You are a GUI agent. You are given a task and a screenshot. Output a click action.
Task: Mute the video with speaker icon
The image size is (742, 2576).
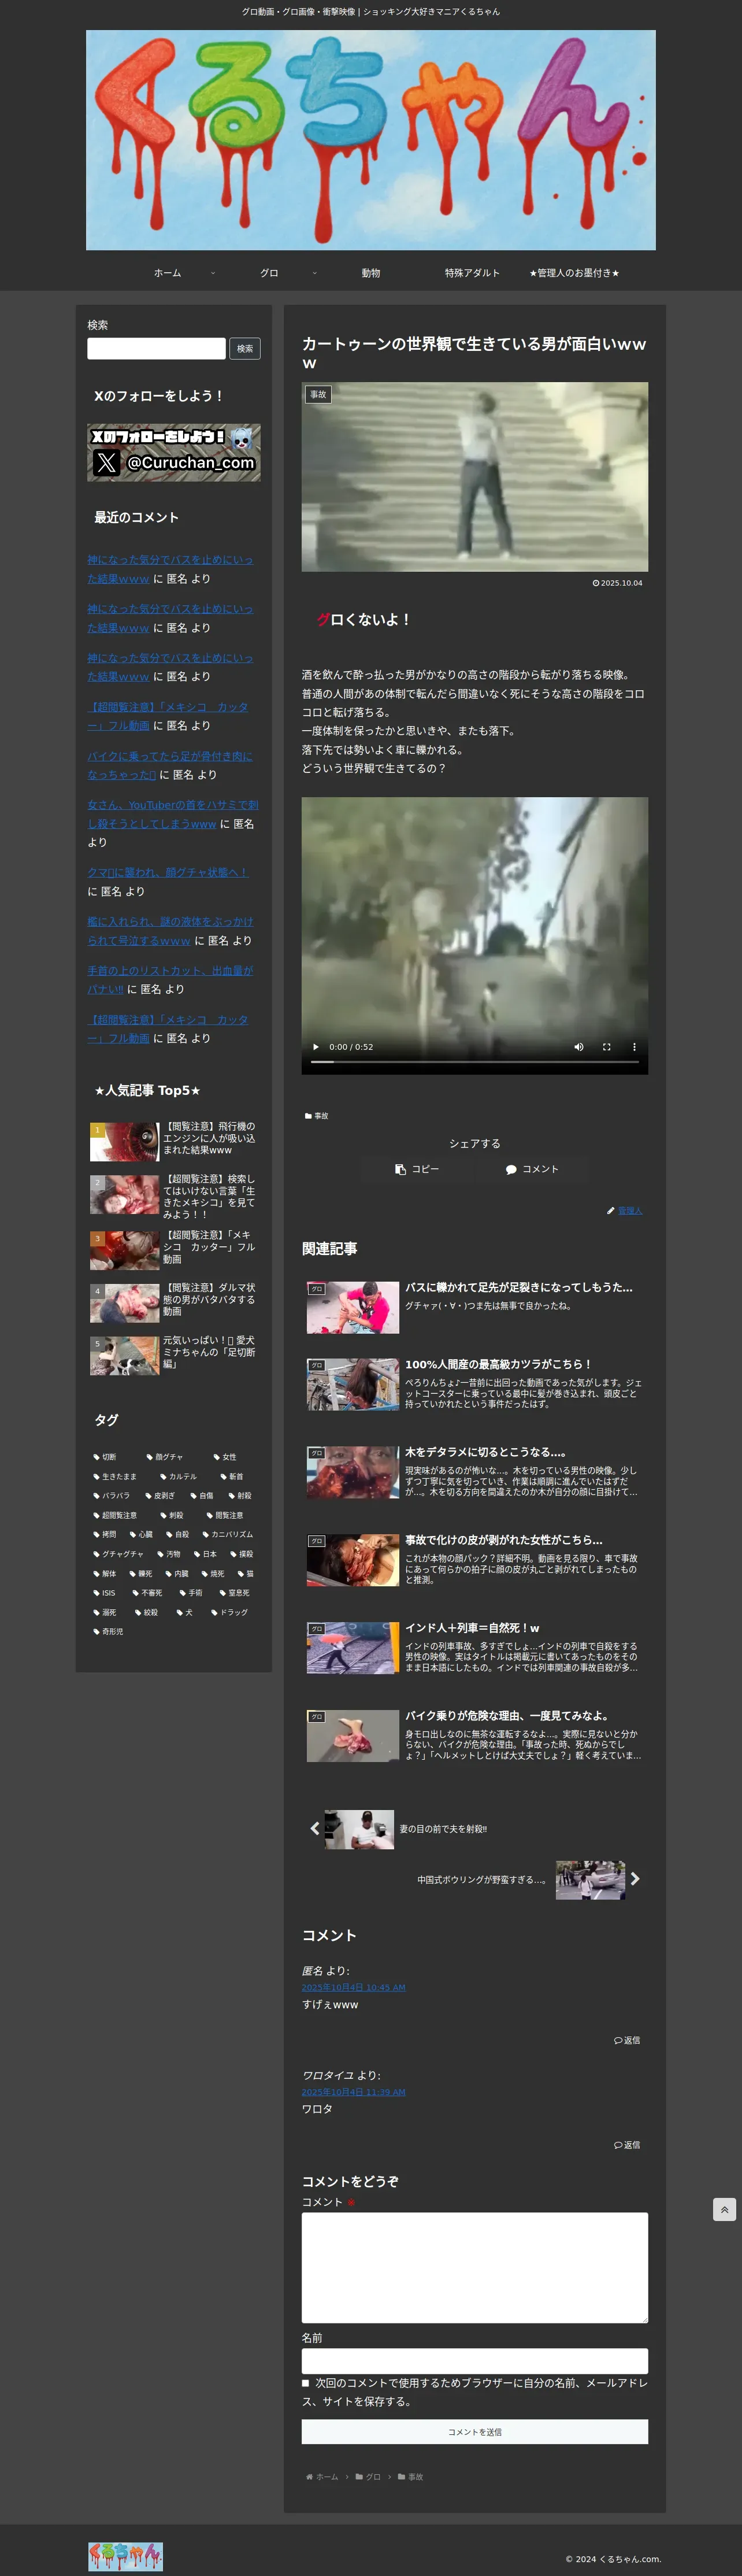click(x=578, y=1047)
